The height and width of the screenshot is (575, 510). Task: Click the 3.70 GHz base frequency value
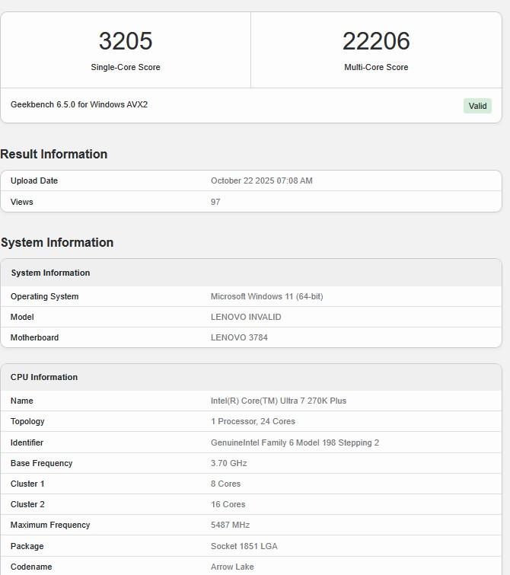coord(228,463)
